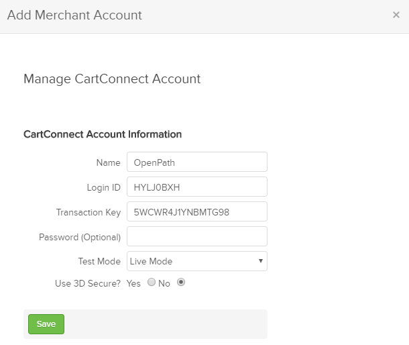Click the 'Add Merchant Account' title text
The width and height of the screenshot is (409, 345).
tap(74, 15)
